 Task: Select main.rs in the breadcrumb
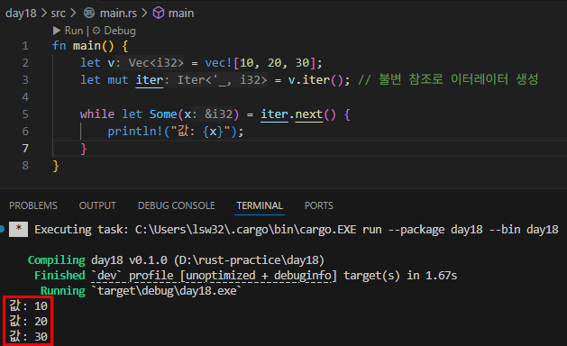pos(118,14)
